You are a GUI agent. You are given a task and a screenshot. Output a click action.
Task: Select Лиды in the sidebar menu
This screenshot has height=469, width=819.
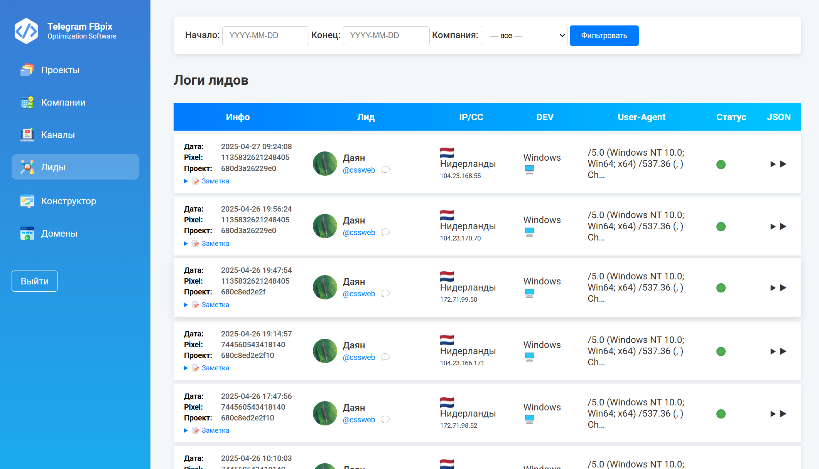coord(75,167)
